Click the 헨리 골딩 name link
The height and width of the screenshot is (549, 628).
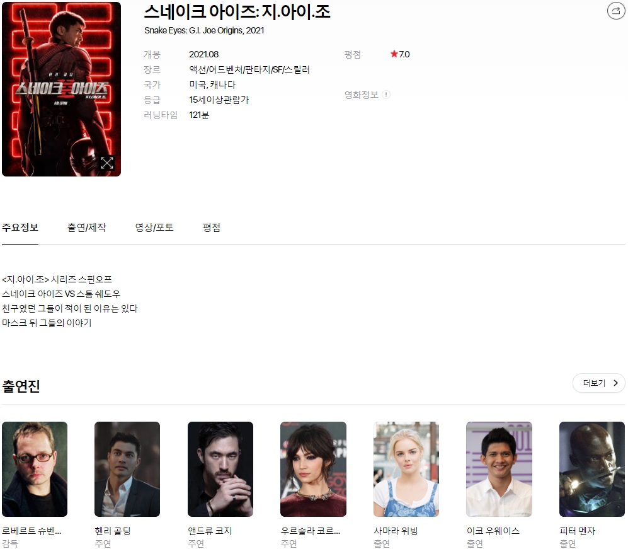tap(113, 531)
